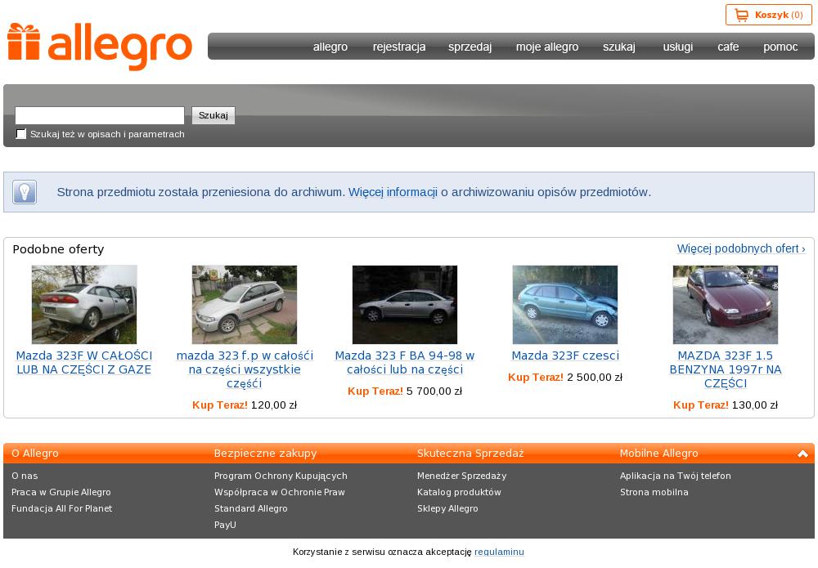Open silver Mazda 323F on trailer thumbnail
This screenshot has width=818, height=568.
pyautogui.click(x=84, y=305)
